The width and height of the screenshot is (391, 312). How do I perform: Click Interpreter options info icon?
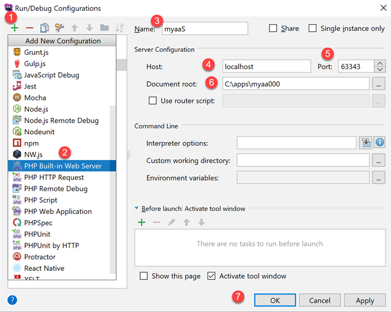click(380, 142)
